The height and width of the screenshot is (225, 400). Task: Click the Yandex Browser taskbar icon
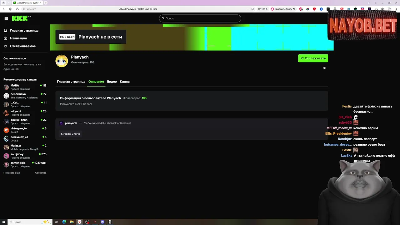(x=80, y=222)
